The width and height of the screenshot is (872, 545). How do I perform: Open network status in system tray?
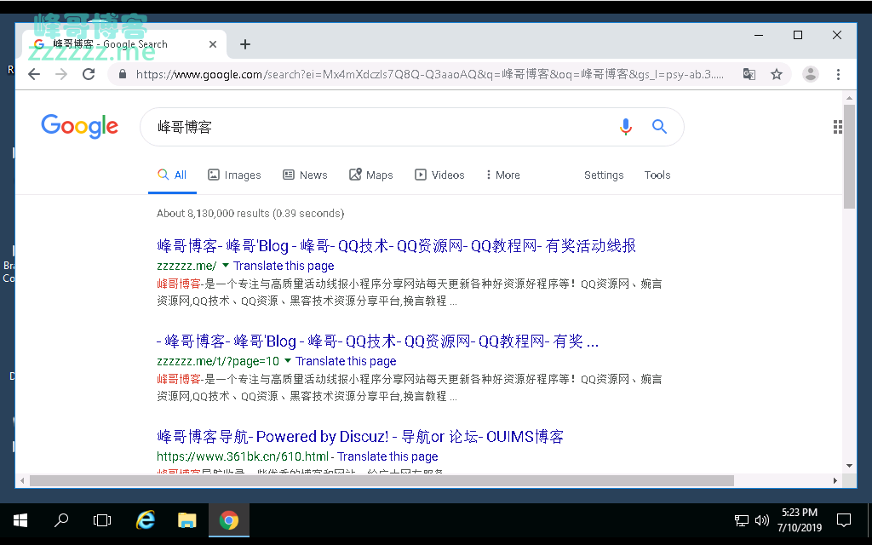point(742,520)
